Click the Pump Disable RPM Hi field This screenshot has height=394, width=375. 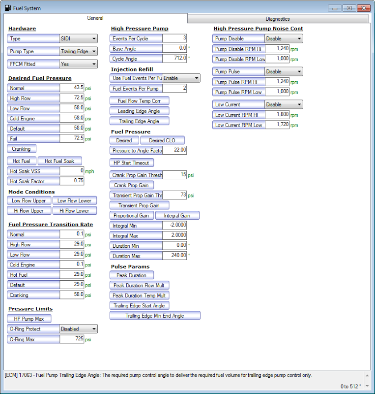pyautogui.click(x=278, y=49)
